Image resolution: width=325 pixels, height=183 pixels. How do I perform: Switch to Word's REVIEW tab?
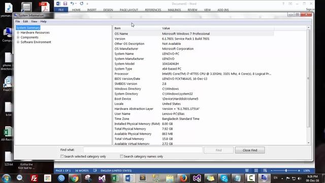click(x=192, y=10)
